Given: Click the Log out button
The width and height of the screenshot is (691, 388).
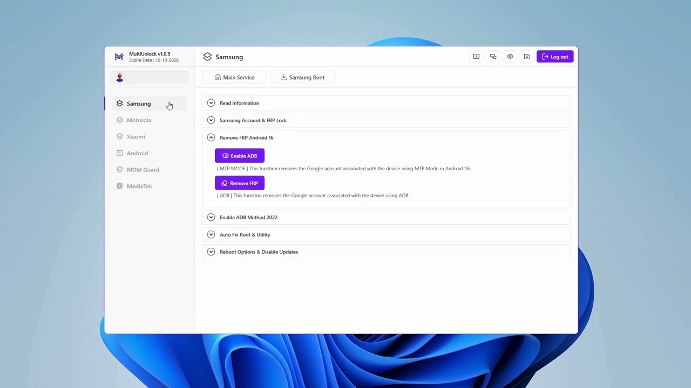Looking at the screenshot, I should [555, 57].
